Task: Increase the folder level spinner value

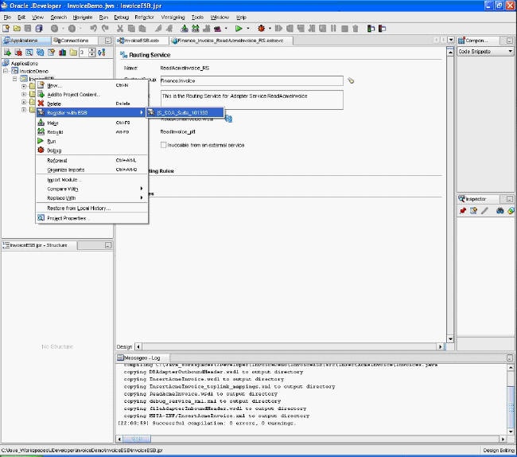Action: click(92, 50)
